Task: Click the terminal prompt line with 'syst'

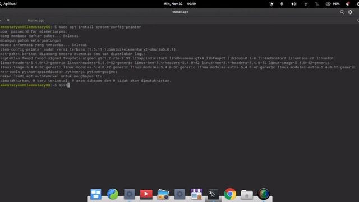Action: point(35,85)
